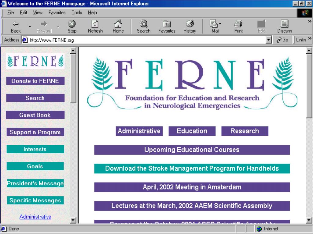The width and height of the screenshot is (313, 234).
Task: Open the Specific Messages button
Action: (35, 200)
